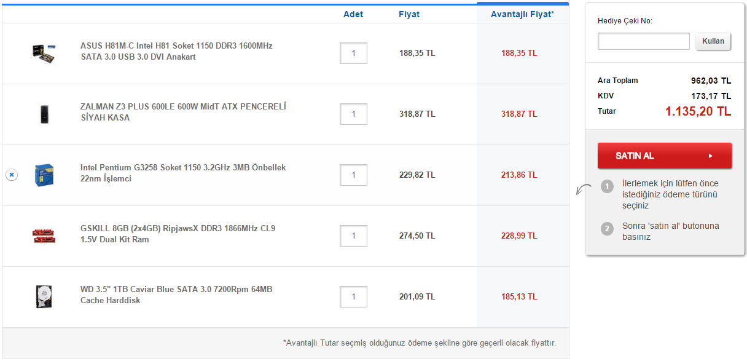Open the ZALMAN Z3 PLUS case image

tap(44, 114)
